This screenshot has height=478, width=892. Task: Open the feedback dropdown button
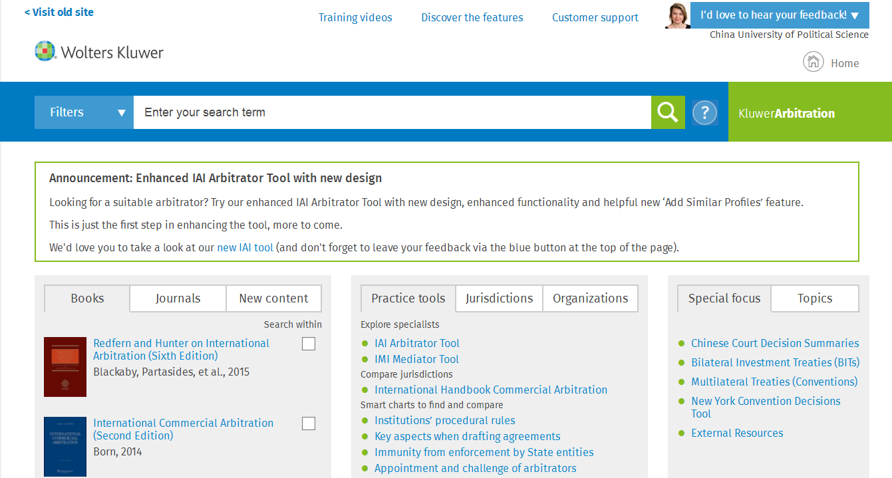[x=780, y=15]
